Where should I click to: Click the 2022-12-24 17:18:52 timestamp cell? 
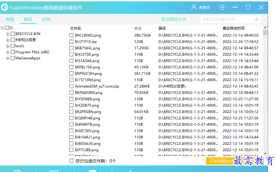[x=241, y=42]
